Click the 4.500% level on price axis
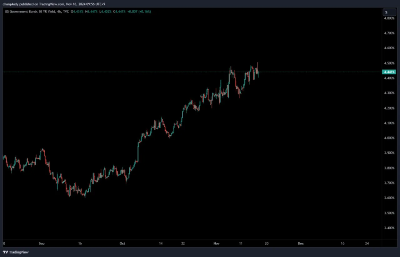 (x=389, y=63)
